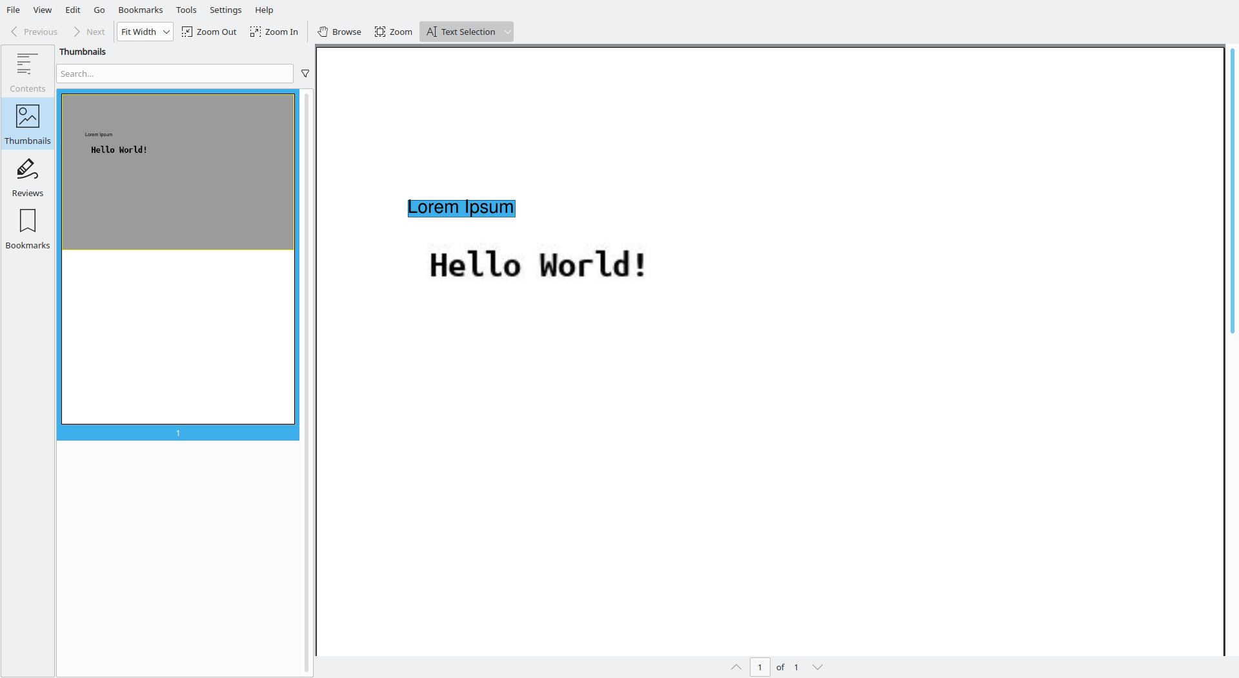1239x678 pixels.
Task: Open the Contents sidebar panel
Action: tap(27, 71)
